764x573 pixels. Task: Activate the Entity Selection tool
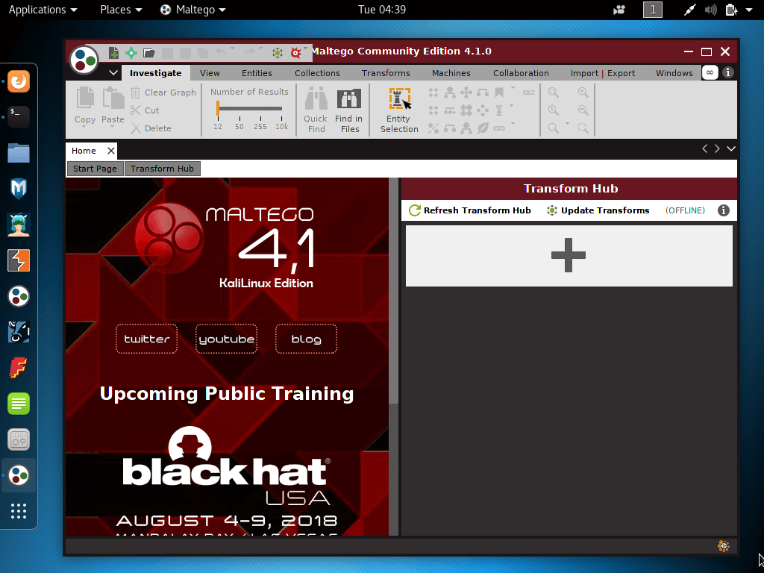399,110
